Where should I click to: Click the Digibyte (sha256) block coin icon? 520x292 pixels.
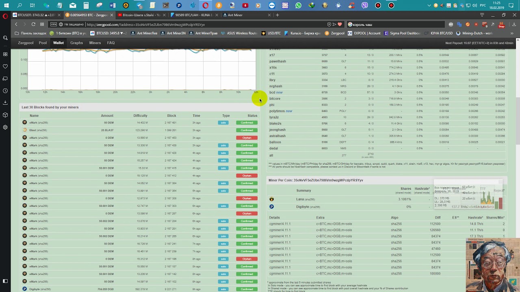tap(25, 289)
